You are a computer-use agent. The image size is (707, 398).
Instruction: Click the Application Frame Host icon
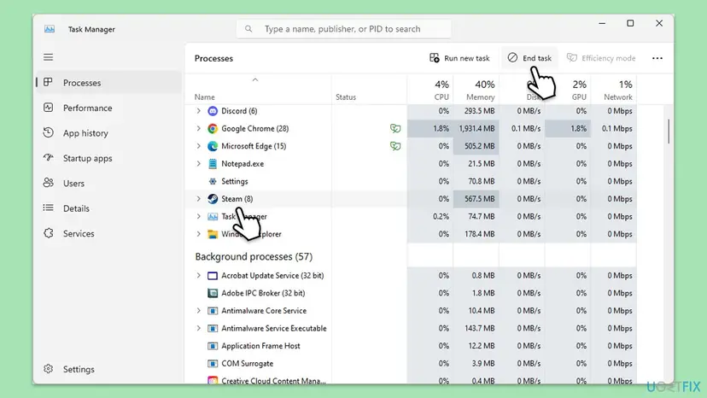(213, 346)
